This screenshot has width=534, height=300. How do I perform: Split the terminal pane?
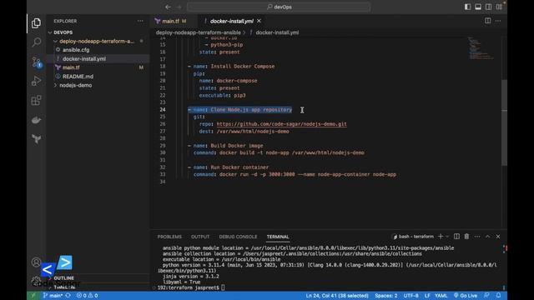pyautogui.click(x=456, y=237)
